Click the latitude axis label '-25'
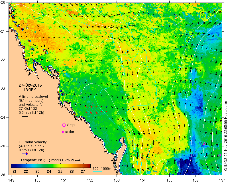 3,146
